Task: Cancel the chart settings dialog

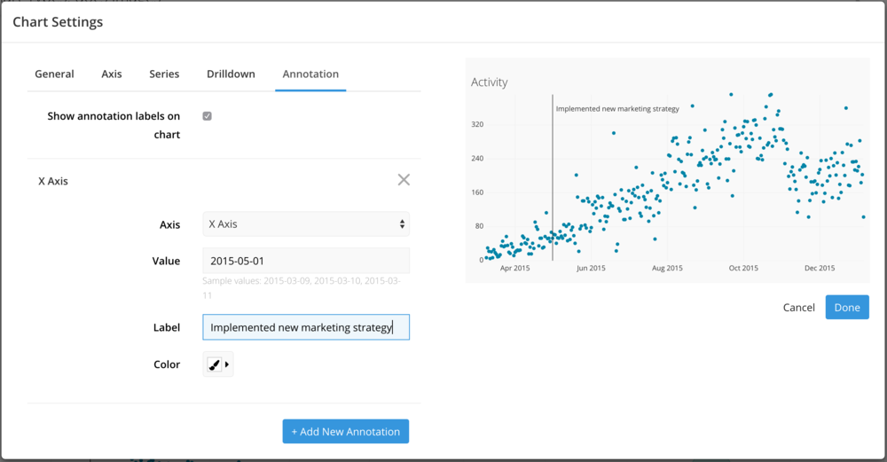Action: point(799,308)
